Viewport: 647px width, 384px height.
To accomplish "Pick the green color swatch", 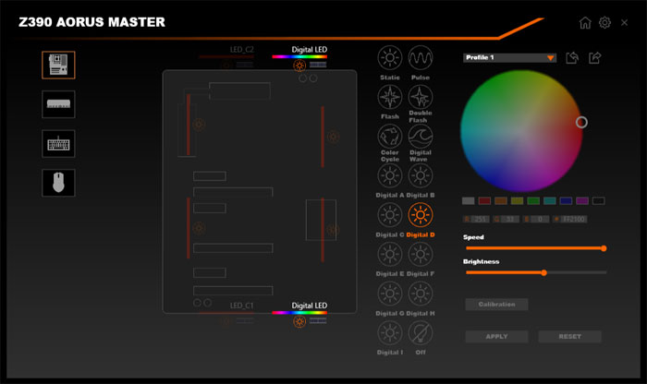I will click(x=533, y=200).
